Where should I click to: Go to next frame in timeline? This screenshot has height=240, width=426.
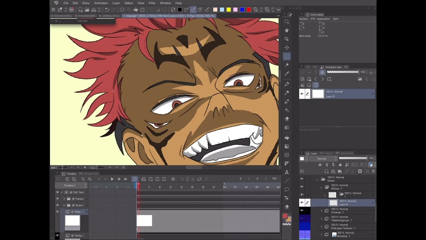pyautogui.click(x=119, y=179)
